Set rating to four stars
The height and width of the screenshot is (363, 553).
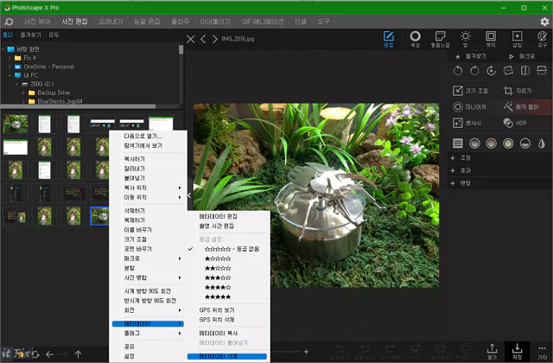(x=218, y=287)
